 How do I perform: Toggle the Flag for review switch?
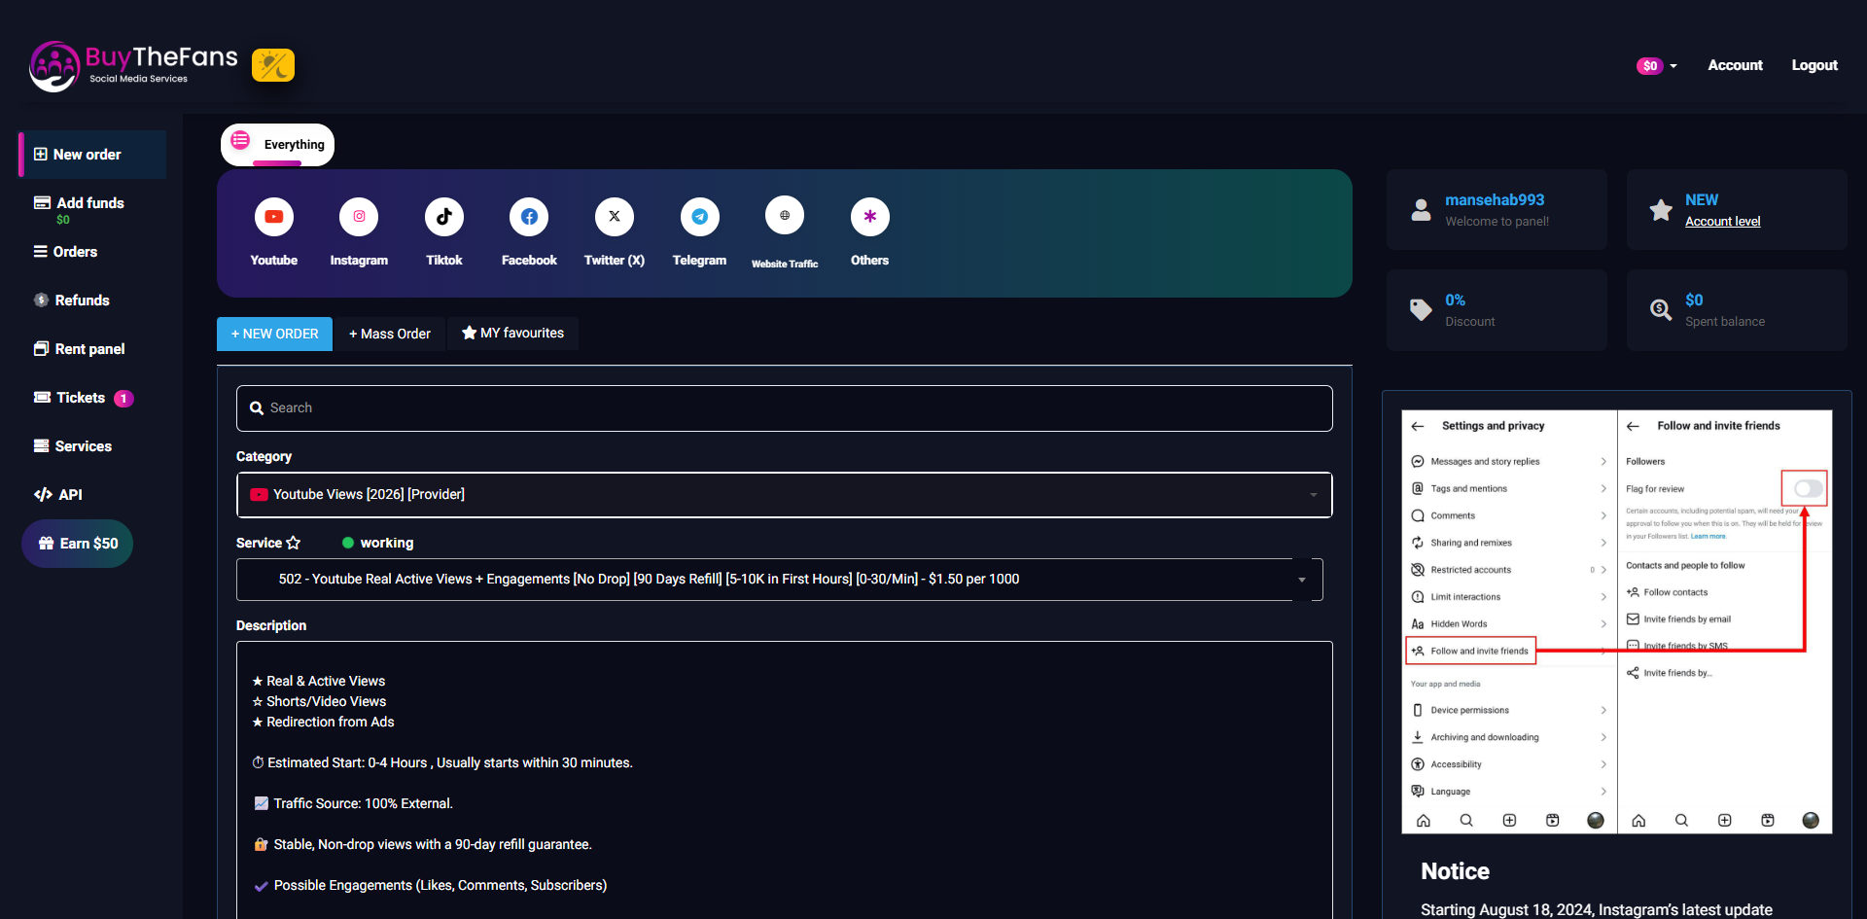tap(1805, 488)
